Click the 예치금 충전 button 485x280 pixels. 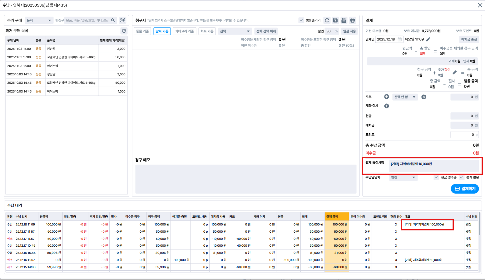[469, 39]
